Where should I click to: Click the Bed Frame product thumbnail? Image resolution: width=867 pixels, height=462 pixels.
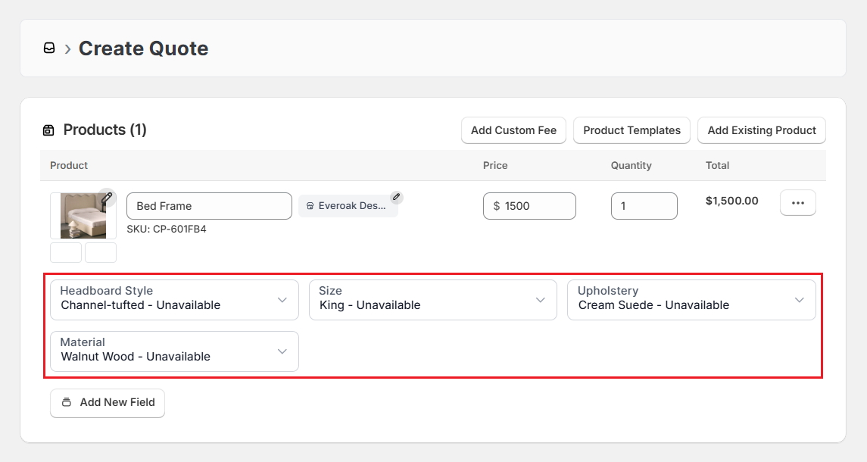(x=83, y=216)
